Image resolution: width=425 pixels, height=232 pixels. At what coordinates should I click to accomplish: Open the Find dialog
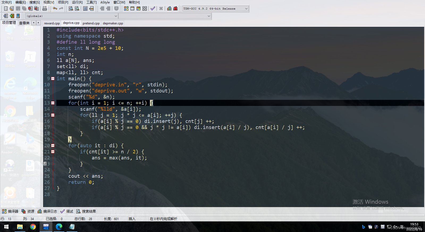tap(71, 8)
